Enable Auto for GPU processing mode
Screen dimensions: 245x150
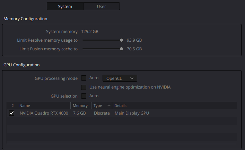click(84, 78)
